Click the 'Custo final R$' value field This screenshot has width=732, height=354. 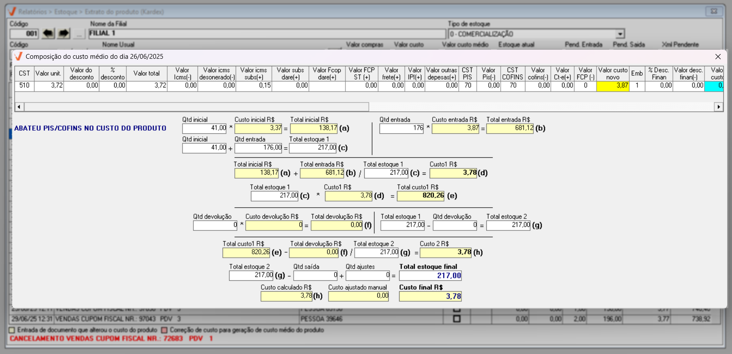point(430,297)
